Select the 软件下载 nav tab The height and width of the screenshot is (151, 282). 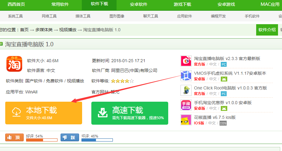pos(99,4)
